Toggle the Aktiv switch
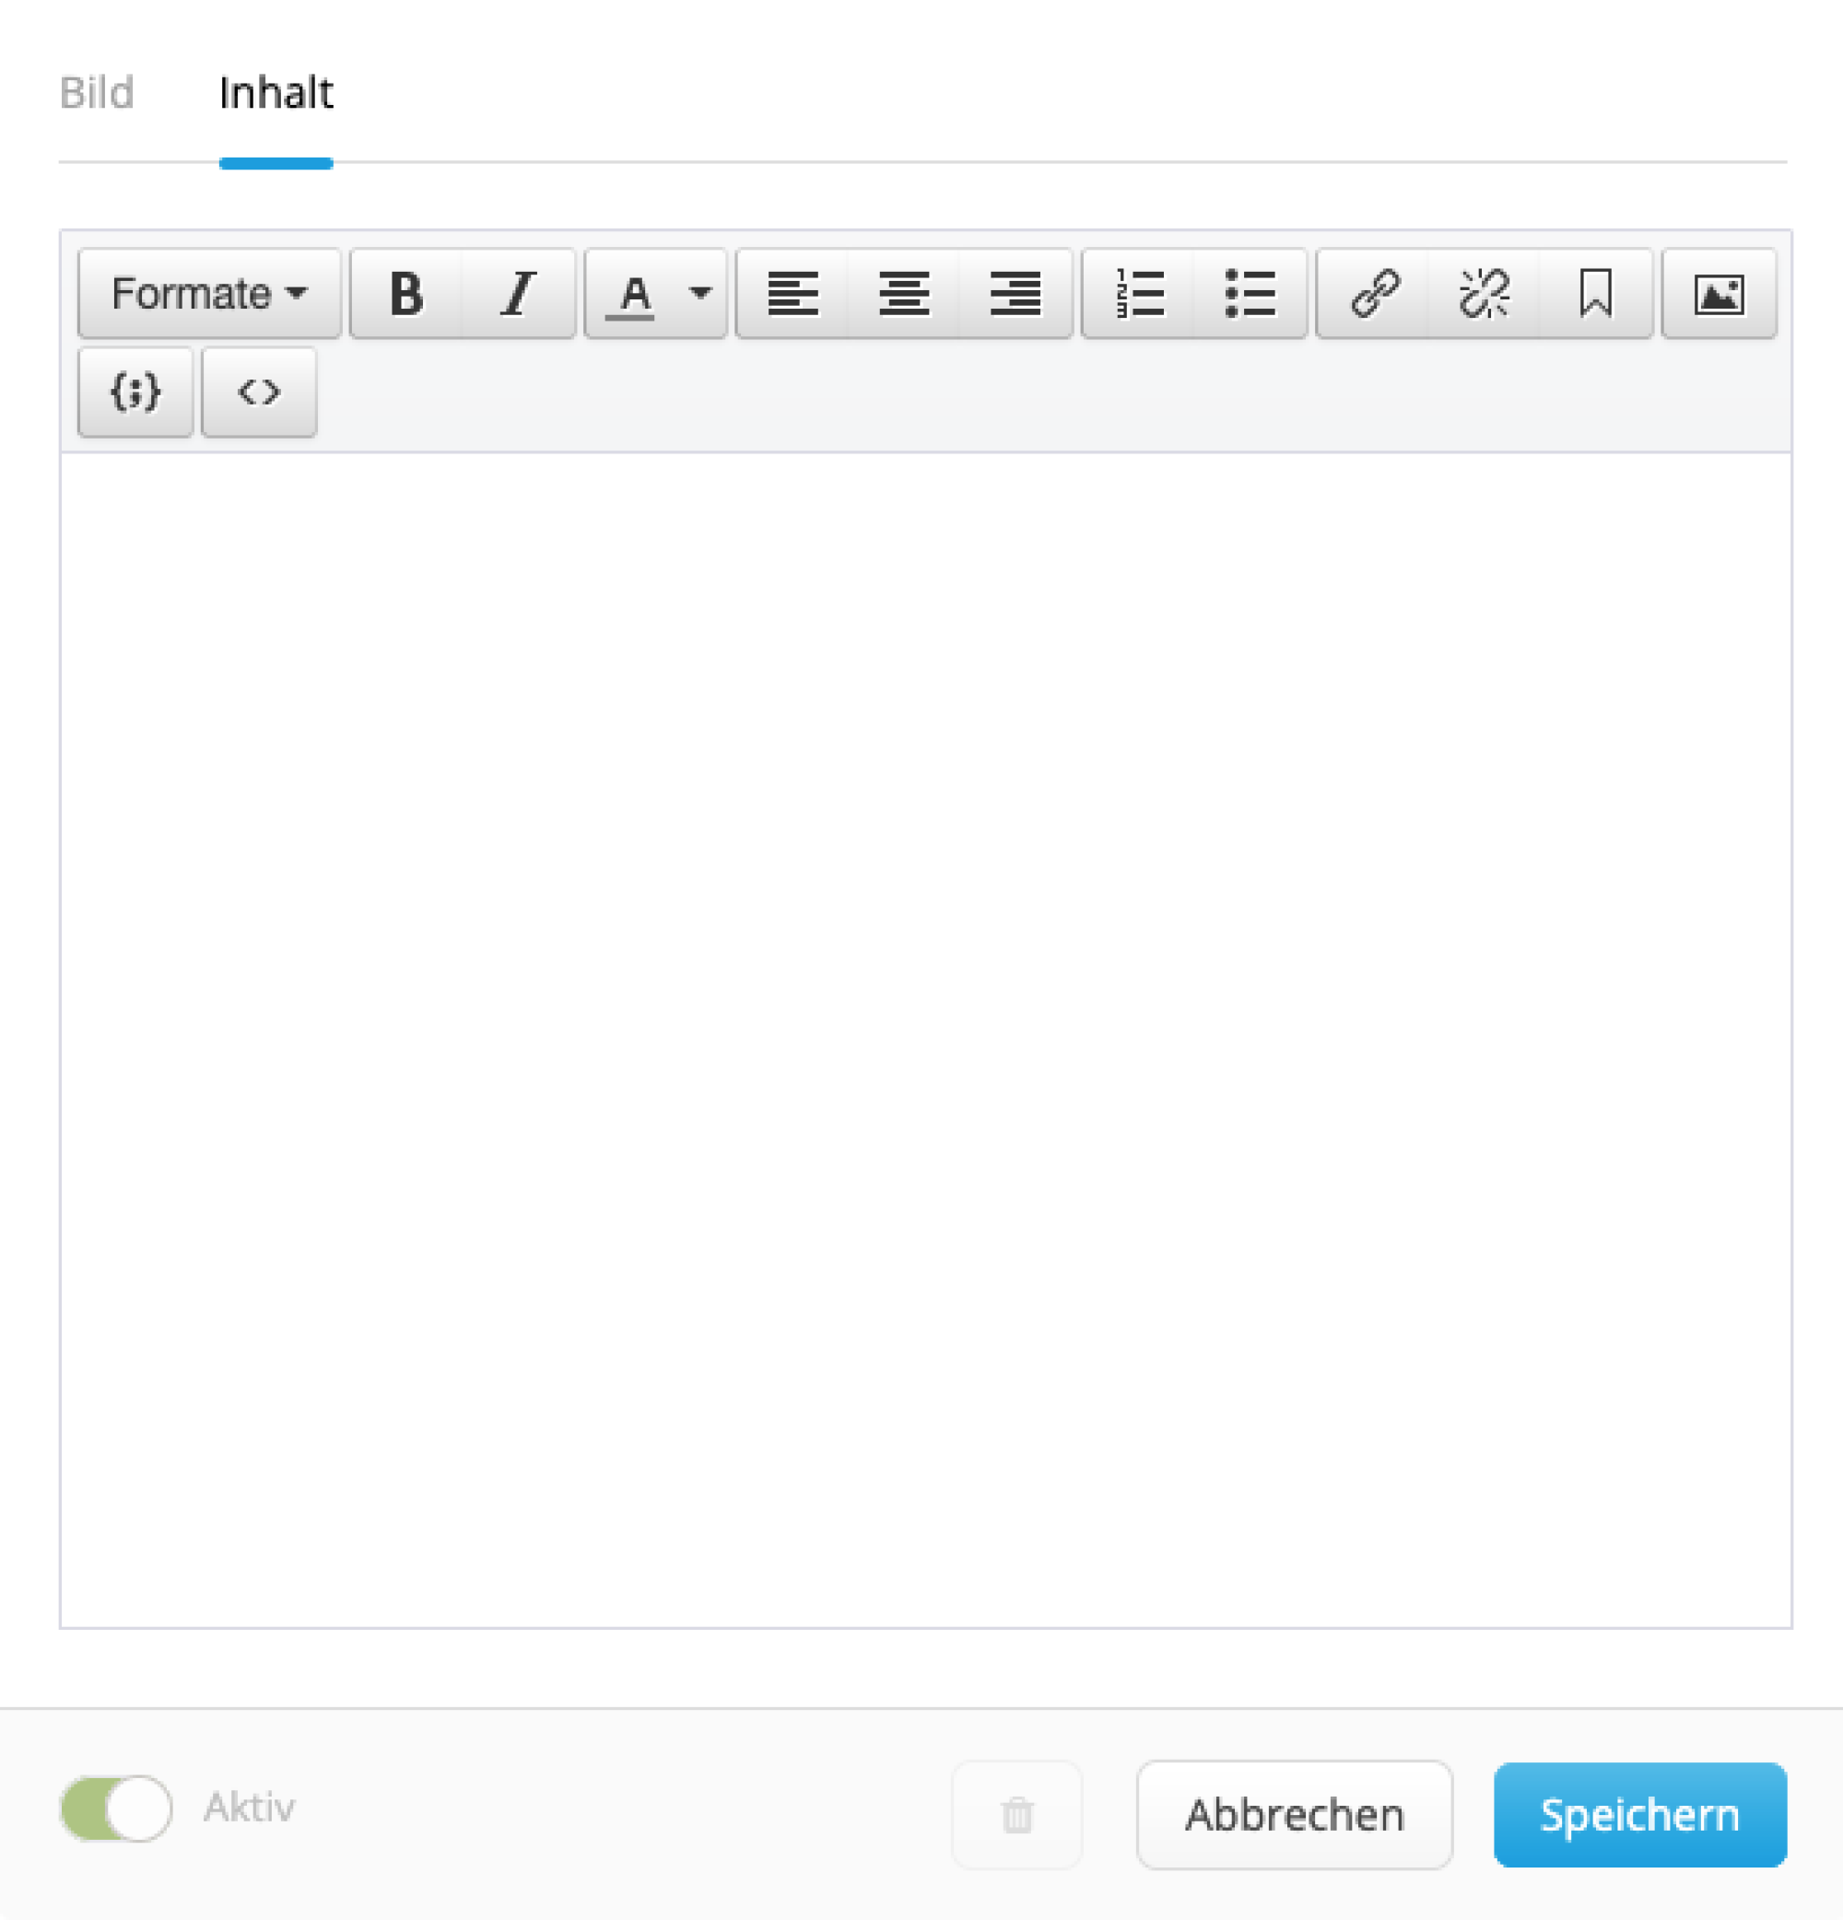The height and width of the screenshot is (1920, 1843). click(115, 1809)
